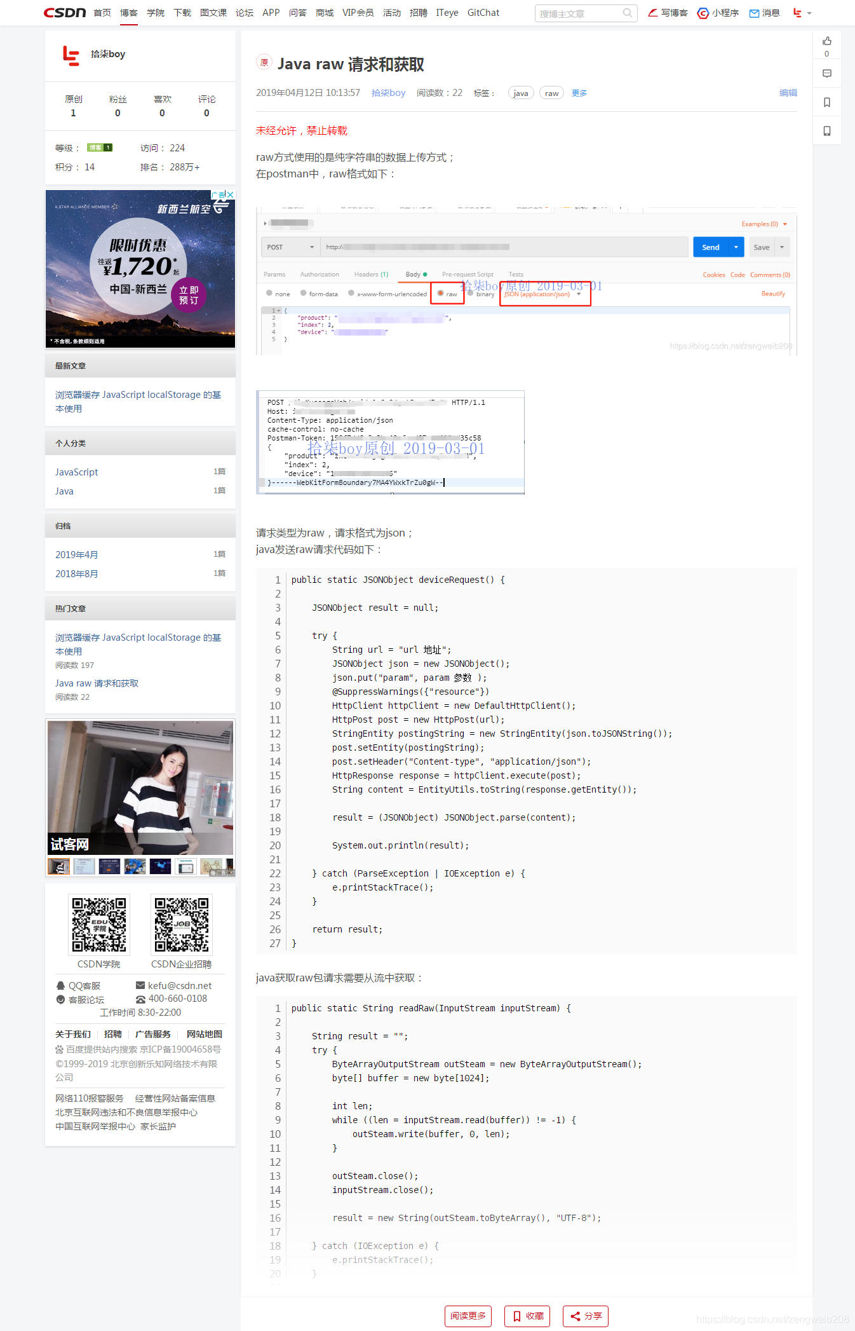Click the 原创 count stat
Image resolution: width=855 pixels, height=1331 pixels.
[x=73, y=106]
